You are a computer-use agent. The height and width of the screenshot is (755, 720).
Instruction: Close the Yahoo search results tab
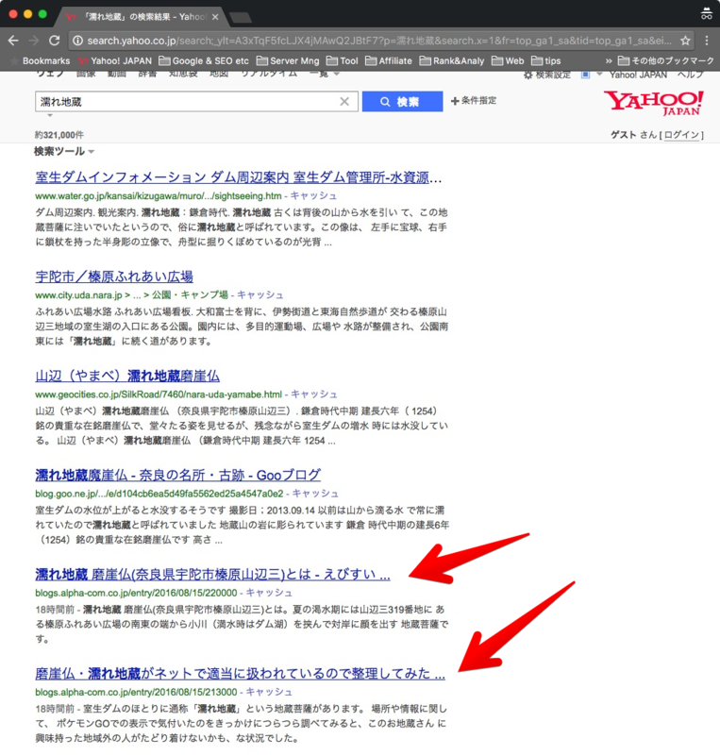pos(215,17)
